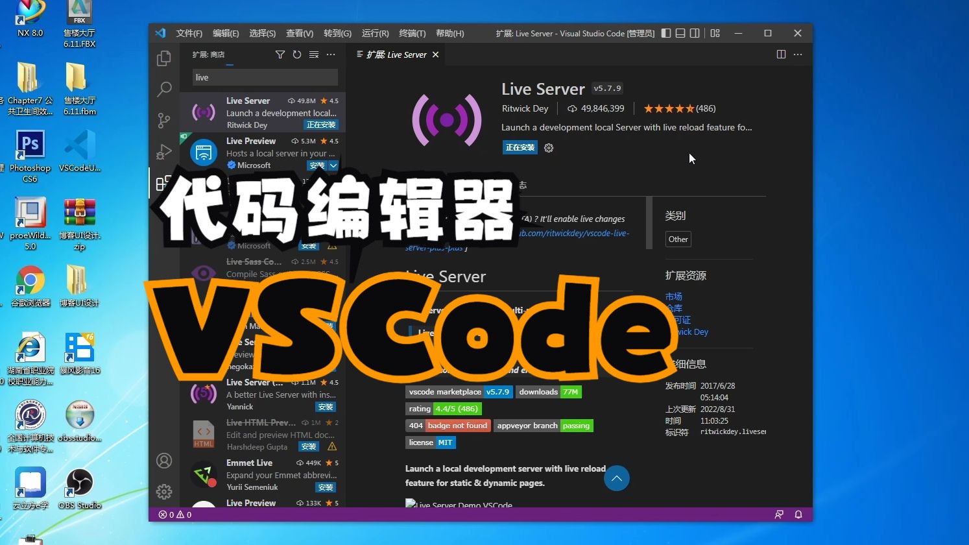The height and width of the screenshot is (545, 969).
Task: Open the editor more actions menu
Action: click(798, 54)
